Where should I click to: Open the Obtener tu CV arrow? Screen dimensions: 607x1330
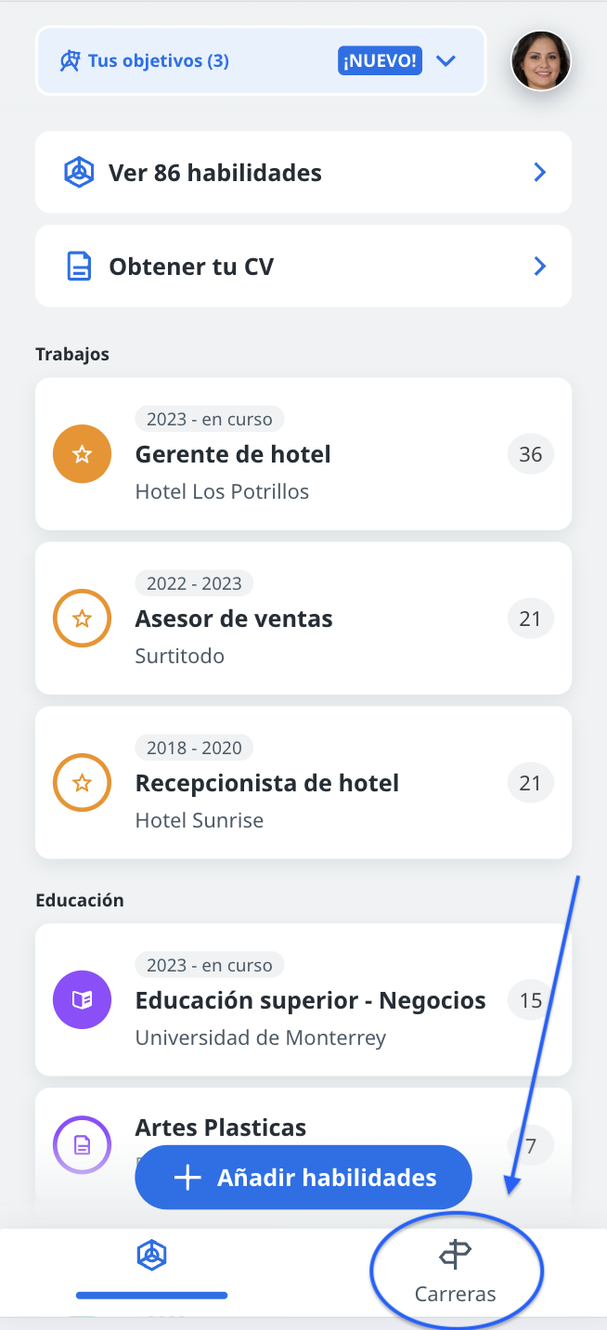[x=540, y=267]
